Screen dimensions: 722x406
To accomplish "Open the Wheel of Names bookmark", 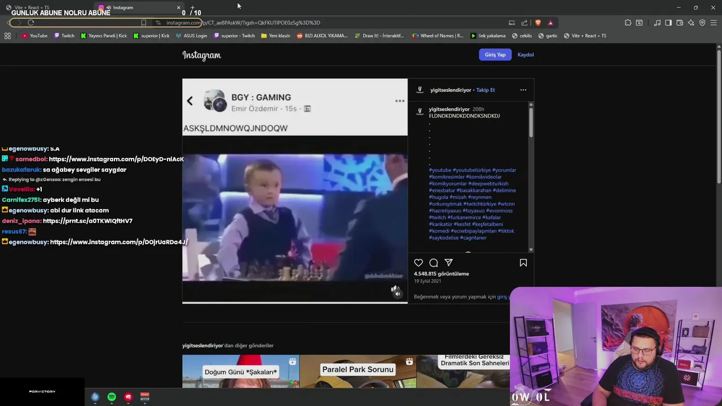I will [438, 36].
